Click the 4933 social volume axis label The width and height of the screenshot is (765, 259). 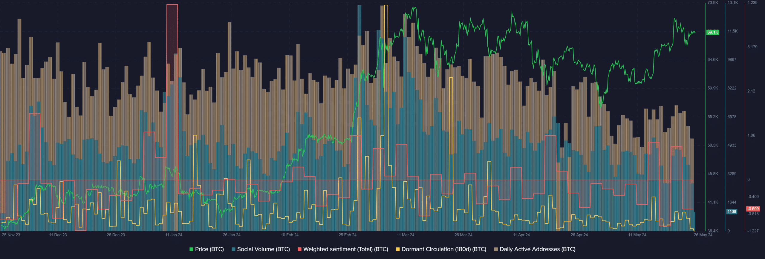pos(732,145)
